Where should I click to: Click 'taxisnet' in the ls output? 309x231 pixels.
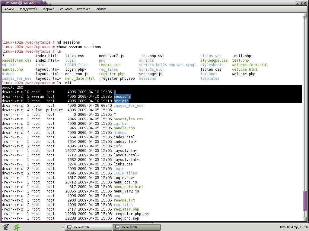(209, 74)
